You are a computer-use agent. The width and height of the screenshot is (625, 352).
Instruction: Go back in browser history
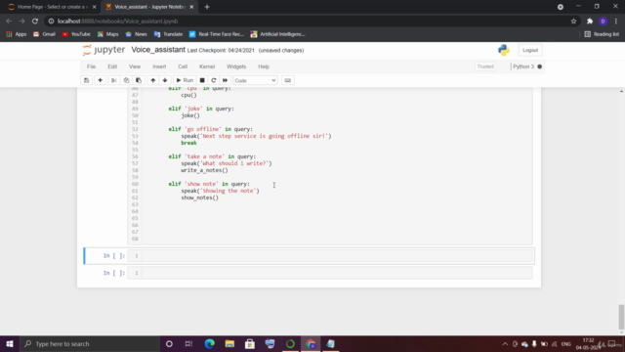pyautogui.click(x=9, y=22)
